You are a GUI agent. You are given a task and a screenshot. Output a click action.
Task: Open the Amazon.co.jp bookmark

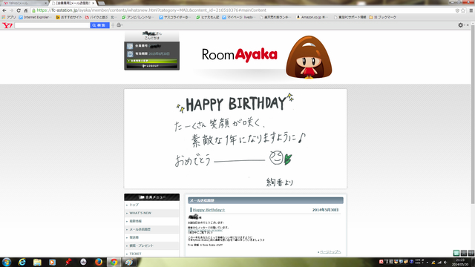pos(312,17)
